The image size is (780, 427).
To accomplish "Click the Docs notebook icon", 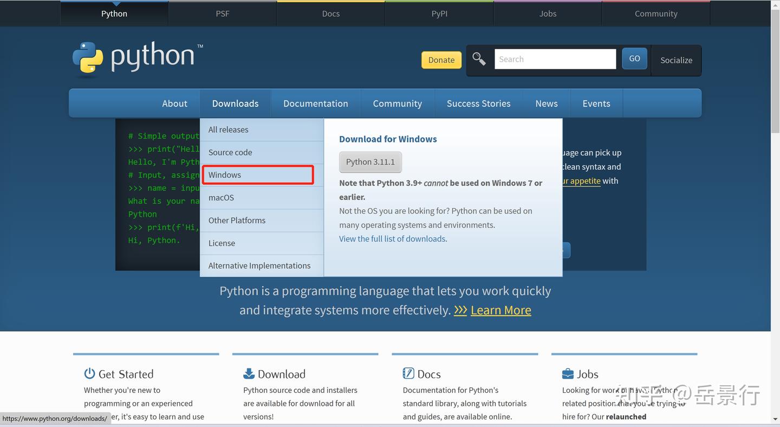I will coord(408,373).
